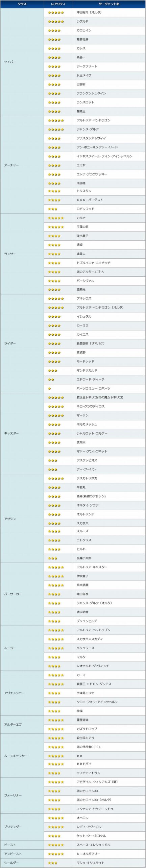Click the five-star icon beside オベロン
This screenshot has width=146, height=868.
click(56, 818)
